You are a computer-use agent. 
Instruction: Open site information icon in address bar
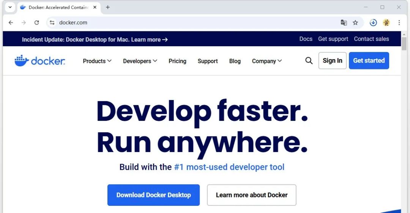coord(52,23)
